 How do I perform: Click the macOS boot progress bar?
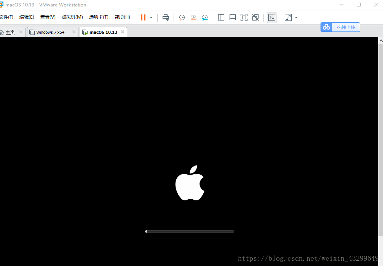coord(190,231)
